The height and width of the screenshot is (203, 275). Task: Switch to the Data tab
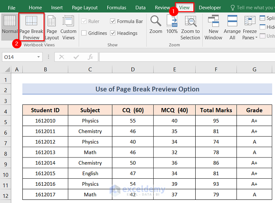141,8
